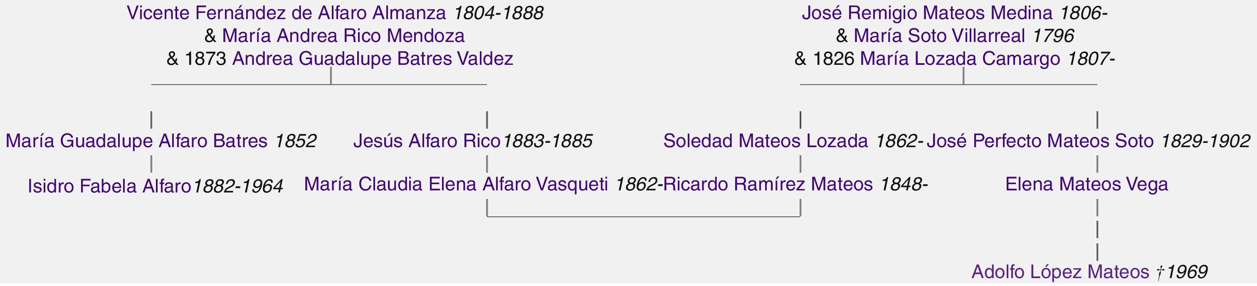This screenshot has height=286, width=1257.
Task: Click the 1882-1964 dates beside Isidro Fabela
Action: click(x=238, y=186)
